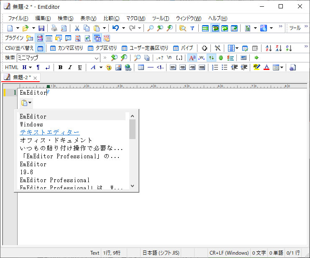Click the align left icon
Viewport: 310px width, 258px height.
173,67
